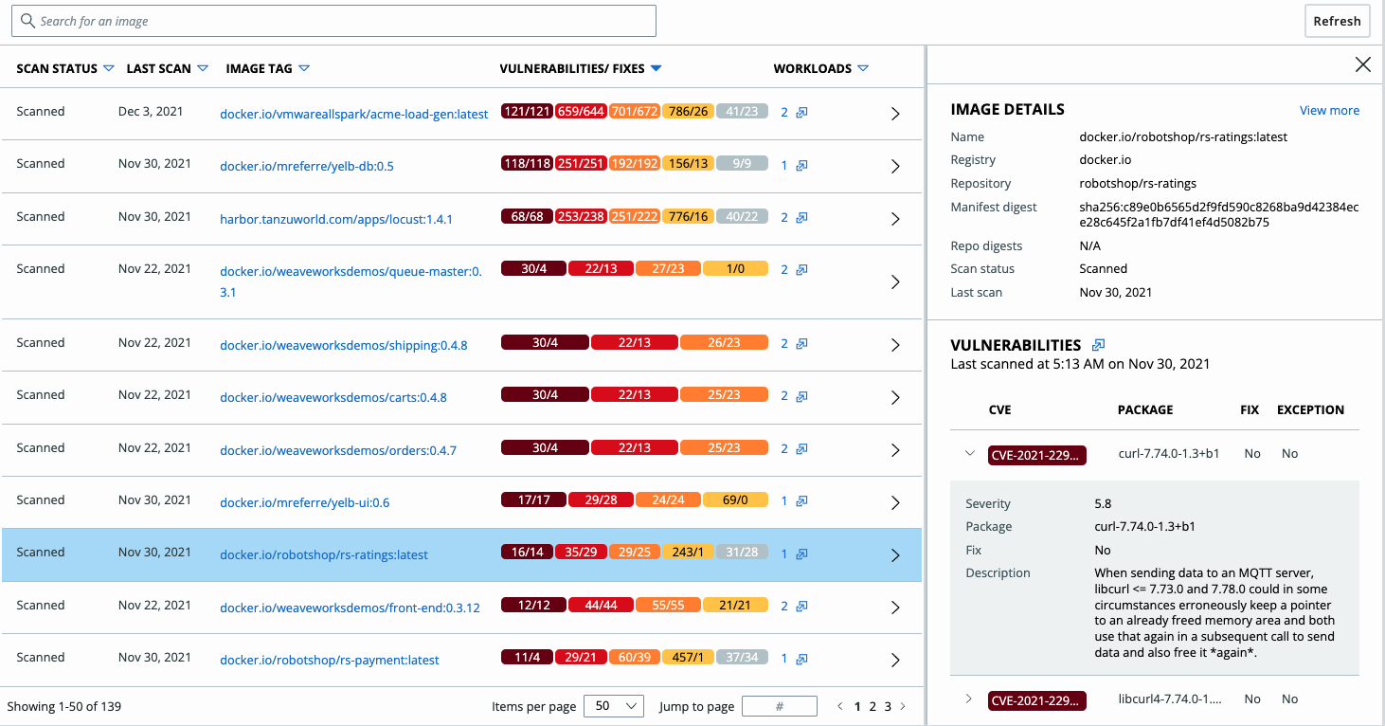The image size is (1385, 726).
Task: Click critical 121/121 badge for acme-load-gen
Action: point(527,112)
